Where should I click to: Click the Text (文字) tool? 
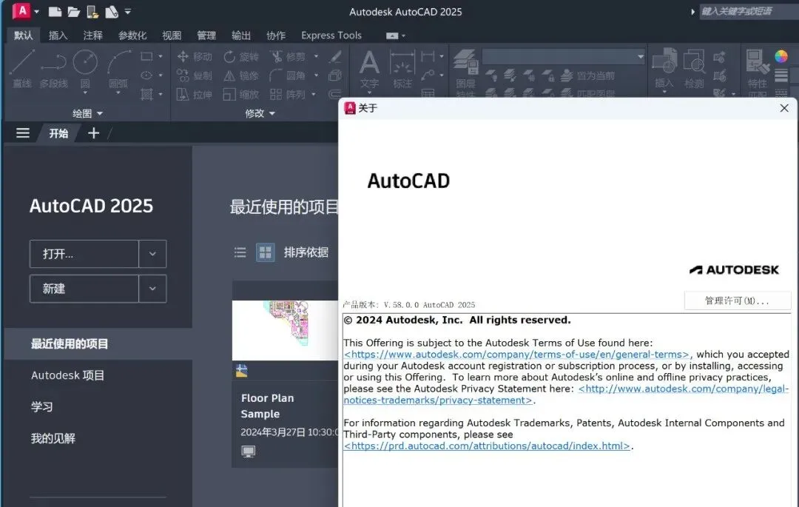369,70
